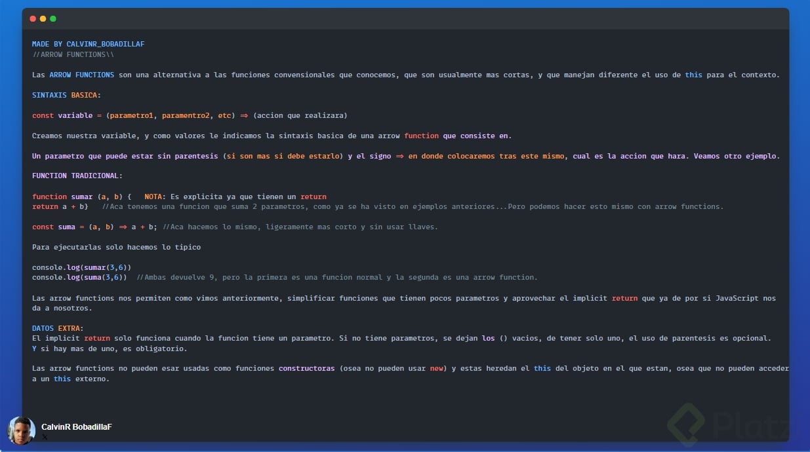Click the green maximize window dot
The height and width of the screenshot is (452, 810).
click(x=53, y=19)
